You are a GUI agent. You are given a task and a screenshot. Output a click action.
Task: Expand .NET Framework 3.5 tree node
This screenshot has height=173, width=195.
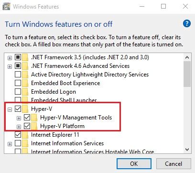pyautogui.click(x=10, y=58)
